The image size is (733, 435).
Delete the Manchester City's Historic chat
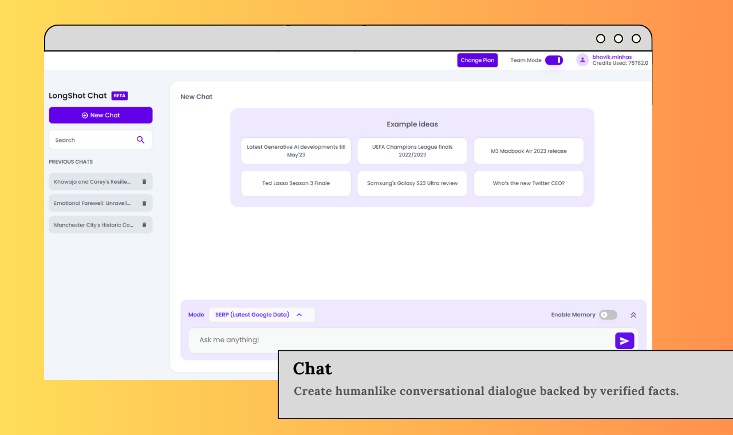coord(144,225)
